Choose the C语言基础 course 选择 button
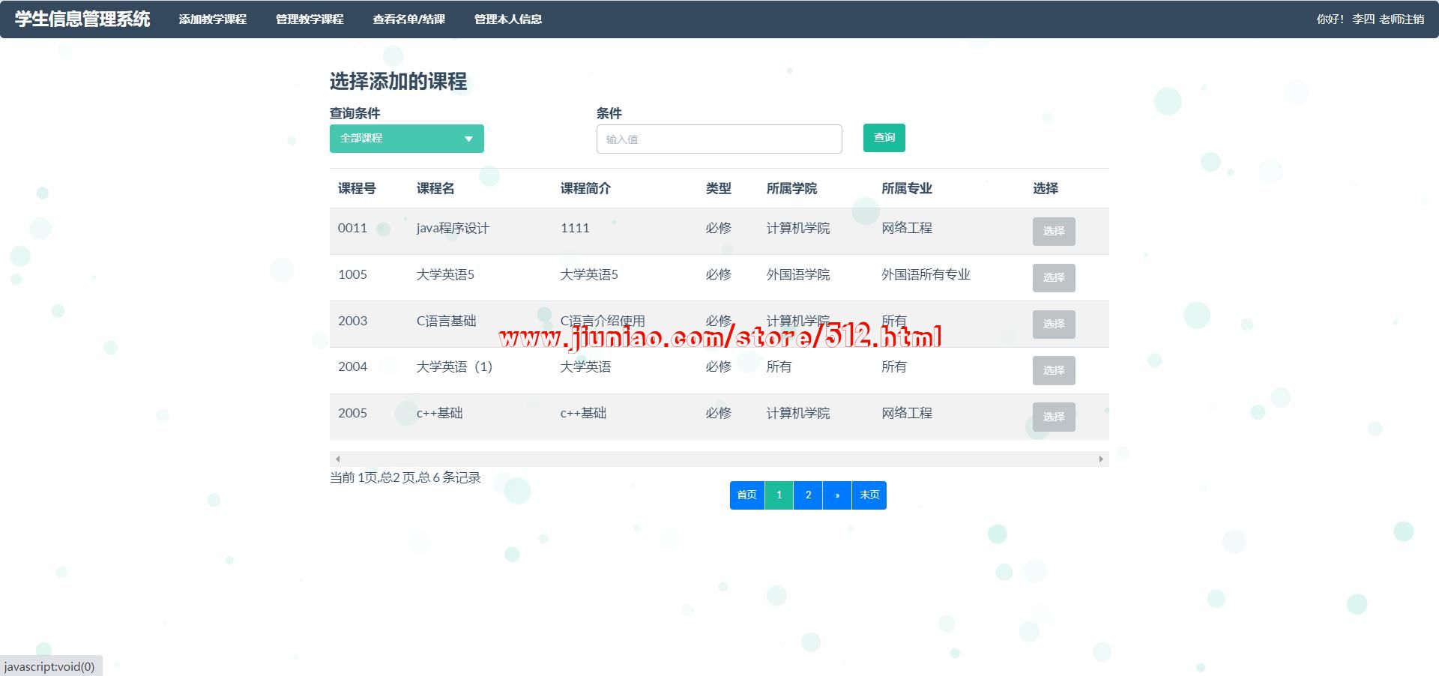This screenshot has height=676, width=1439. click(1053, 325)
